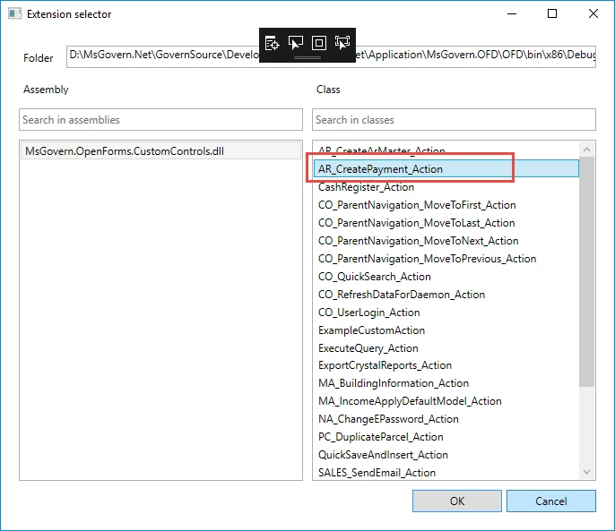Select SALES_SendEmail_Action class entry
Viewport: 615px width, 531px height.
click(x=377, y=473)
